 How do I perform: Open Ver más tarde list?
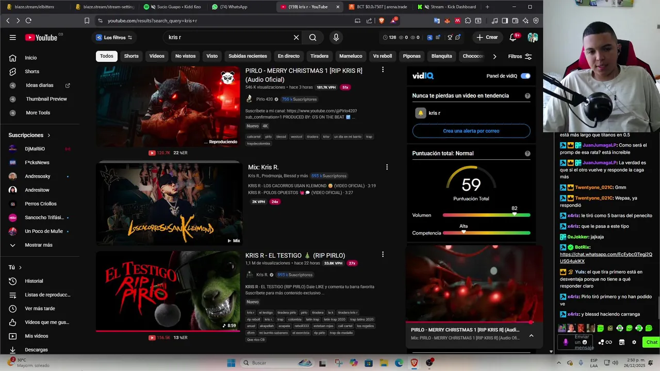(x=40, y=308)
